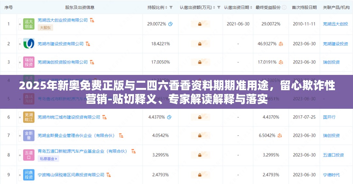The height and width of the screenshot is (184, 353).
Task: Open the 私募基金 tag dropdown
Action: 49,159
